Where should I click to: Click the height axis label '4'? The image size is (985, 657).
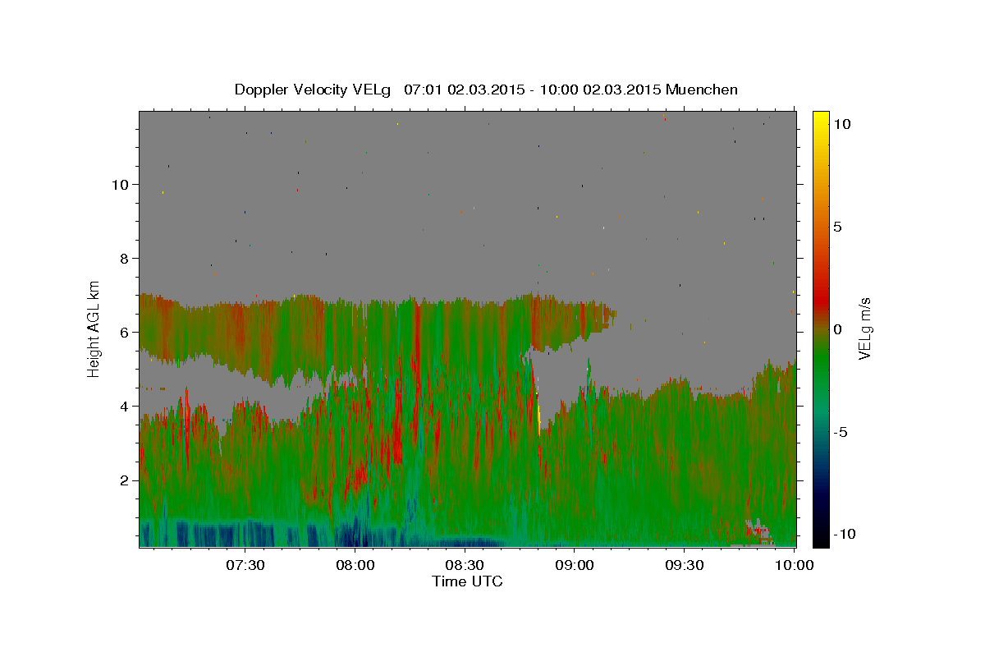125,406
